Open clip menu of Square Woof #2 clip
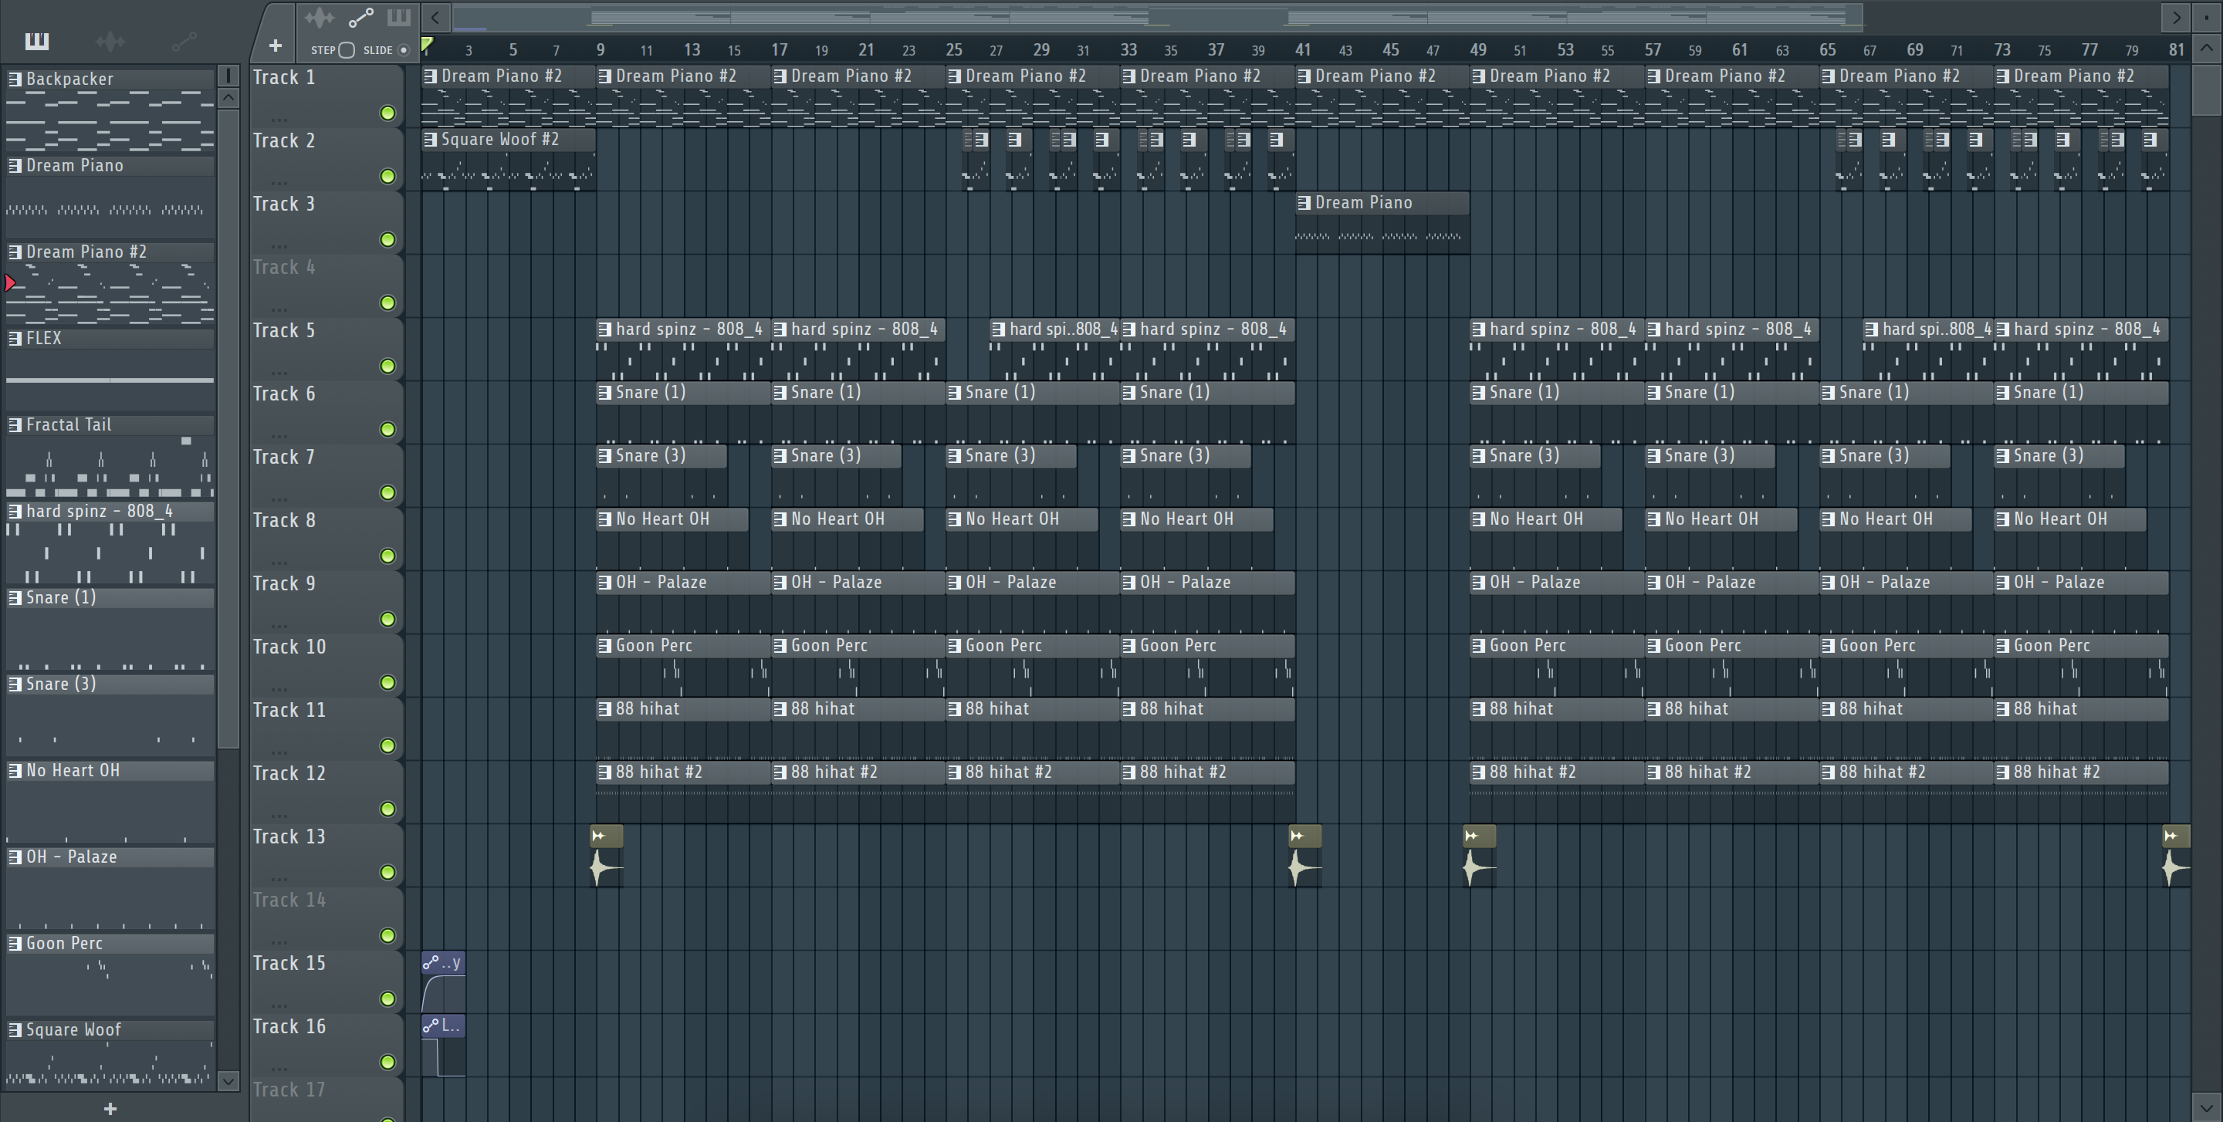The height and width of the screenshot is (1122, 2223). coord(430,139)
